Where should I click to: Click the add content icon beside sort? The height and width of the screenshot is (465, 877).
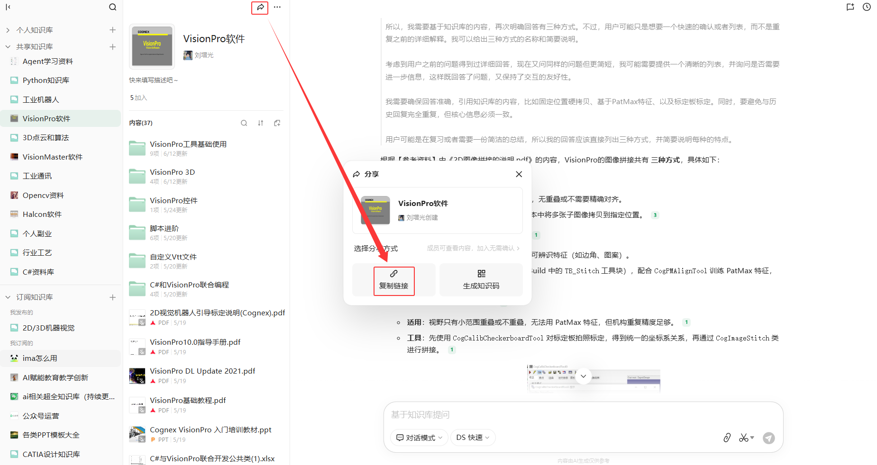277,123
